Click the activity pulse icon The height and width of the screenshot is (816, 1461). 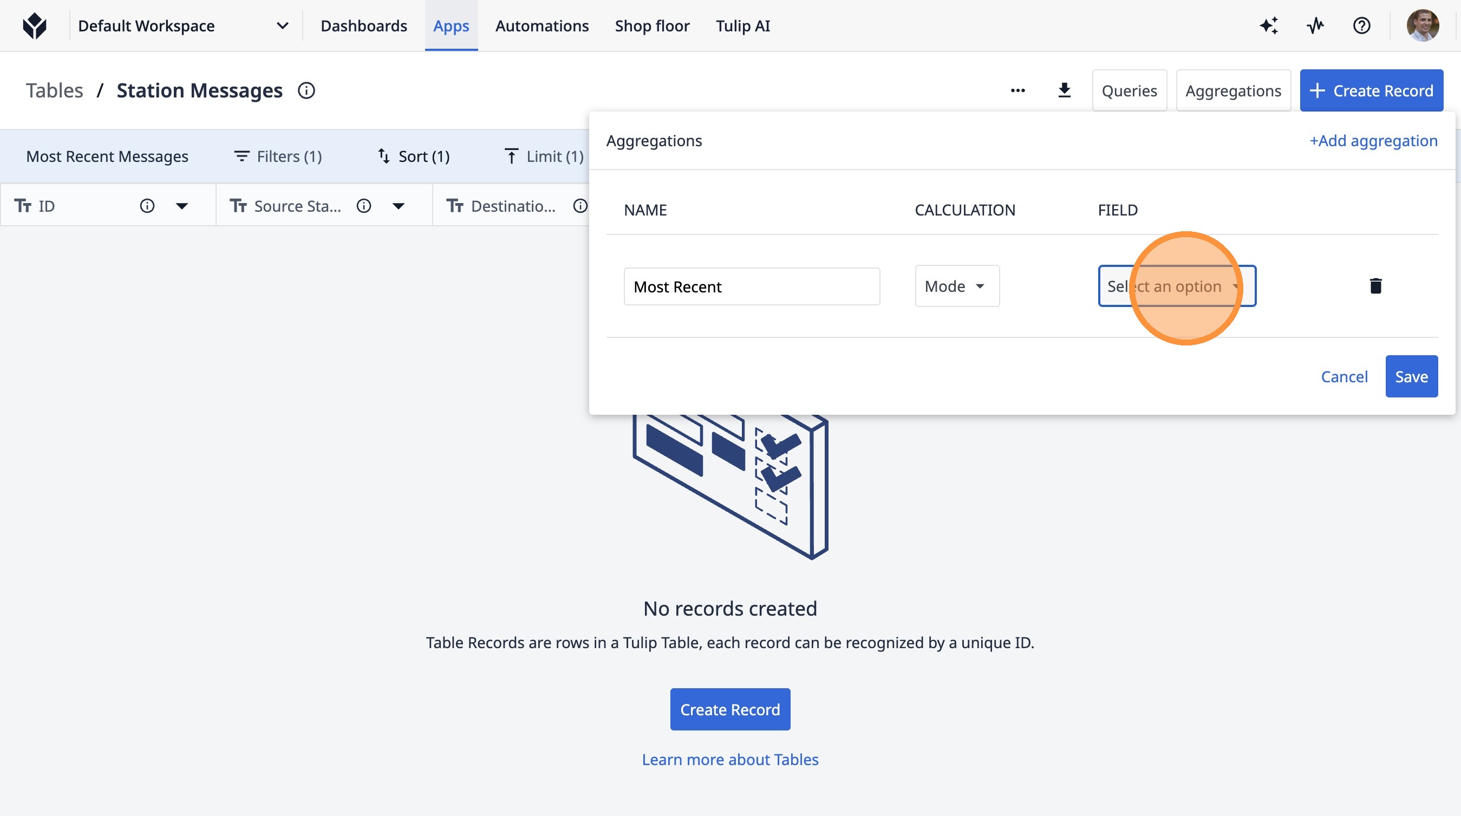pos(1315,25)
